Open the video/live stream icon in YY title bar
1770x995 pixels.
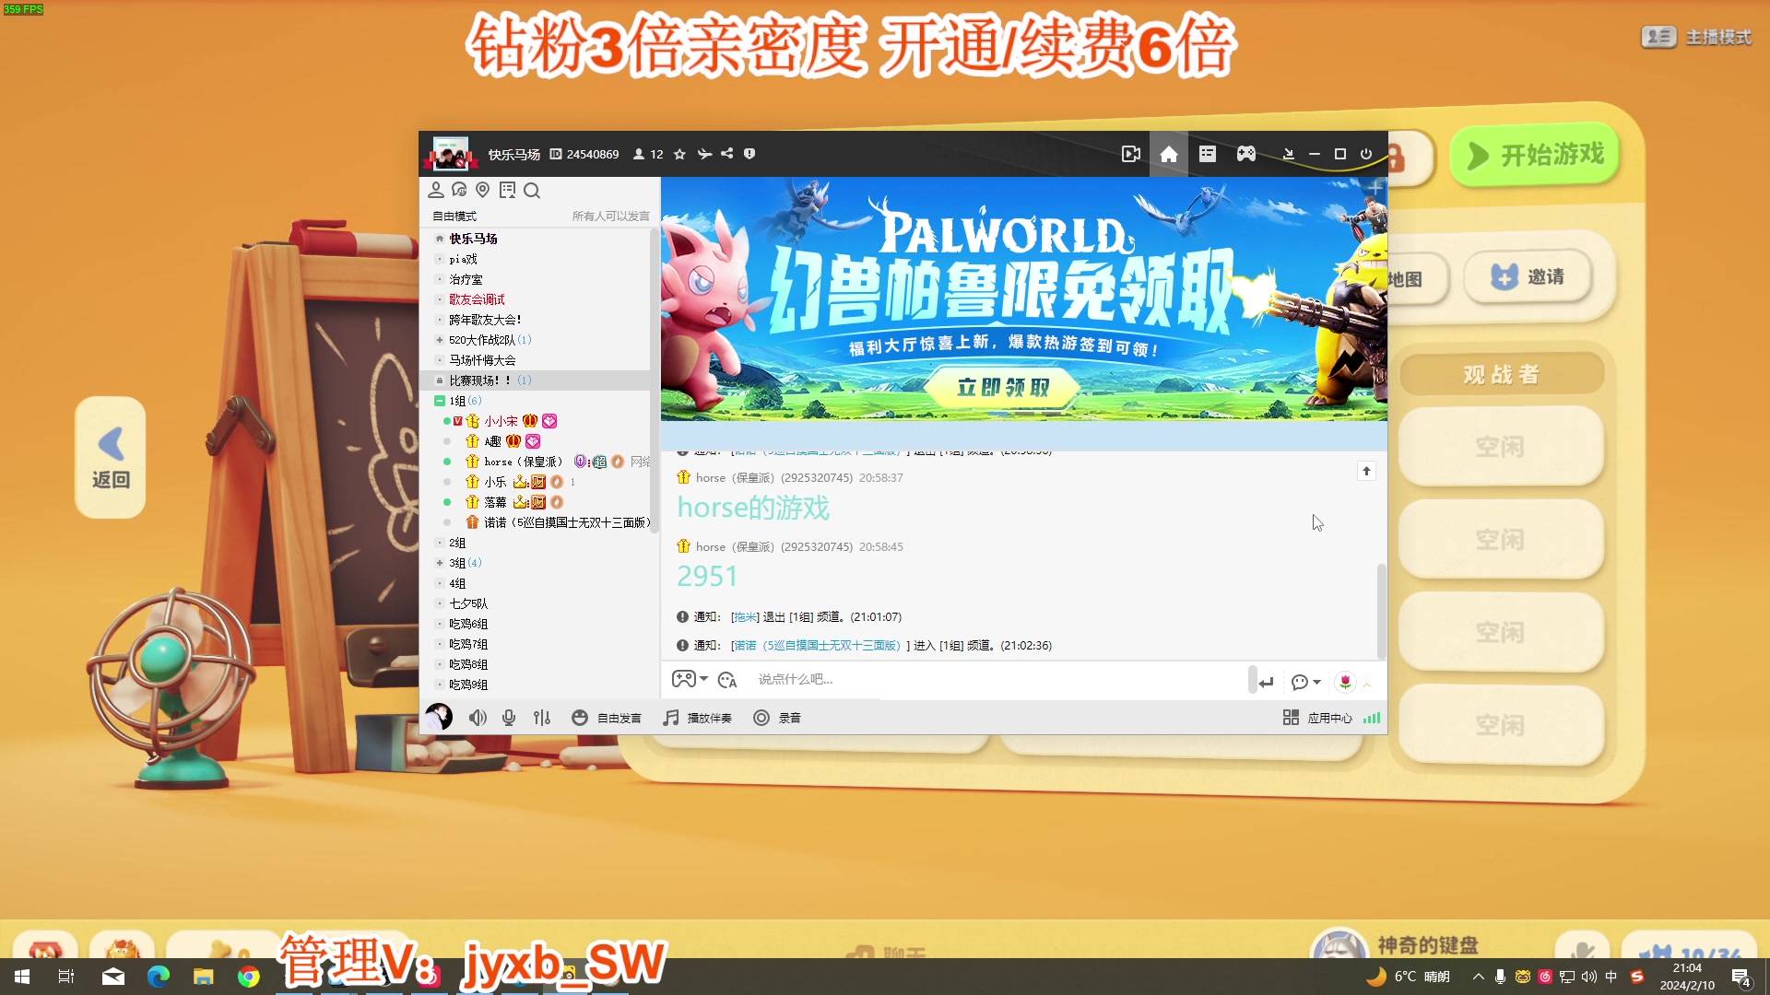point(1130,154)
